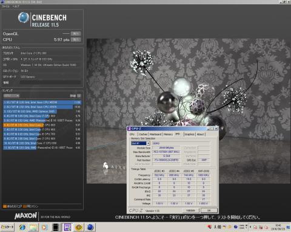This screenshot has width=291, height=232.
Task: Click the DDR3 memory type field
Action: [x=181, y=143]
